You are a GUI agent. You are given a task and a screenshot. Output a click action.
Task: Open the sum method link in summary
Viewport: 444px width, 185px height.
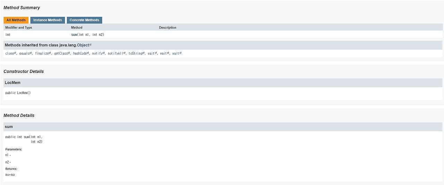(x=74, y=35)
